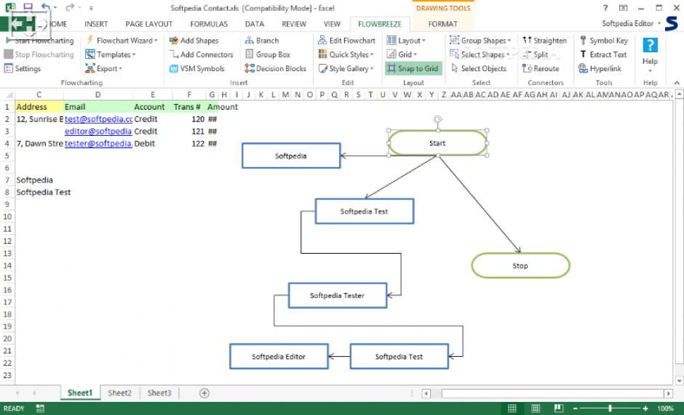Click the editor@softpedia email link

pyautogui.click(x=98, y=132)
